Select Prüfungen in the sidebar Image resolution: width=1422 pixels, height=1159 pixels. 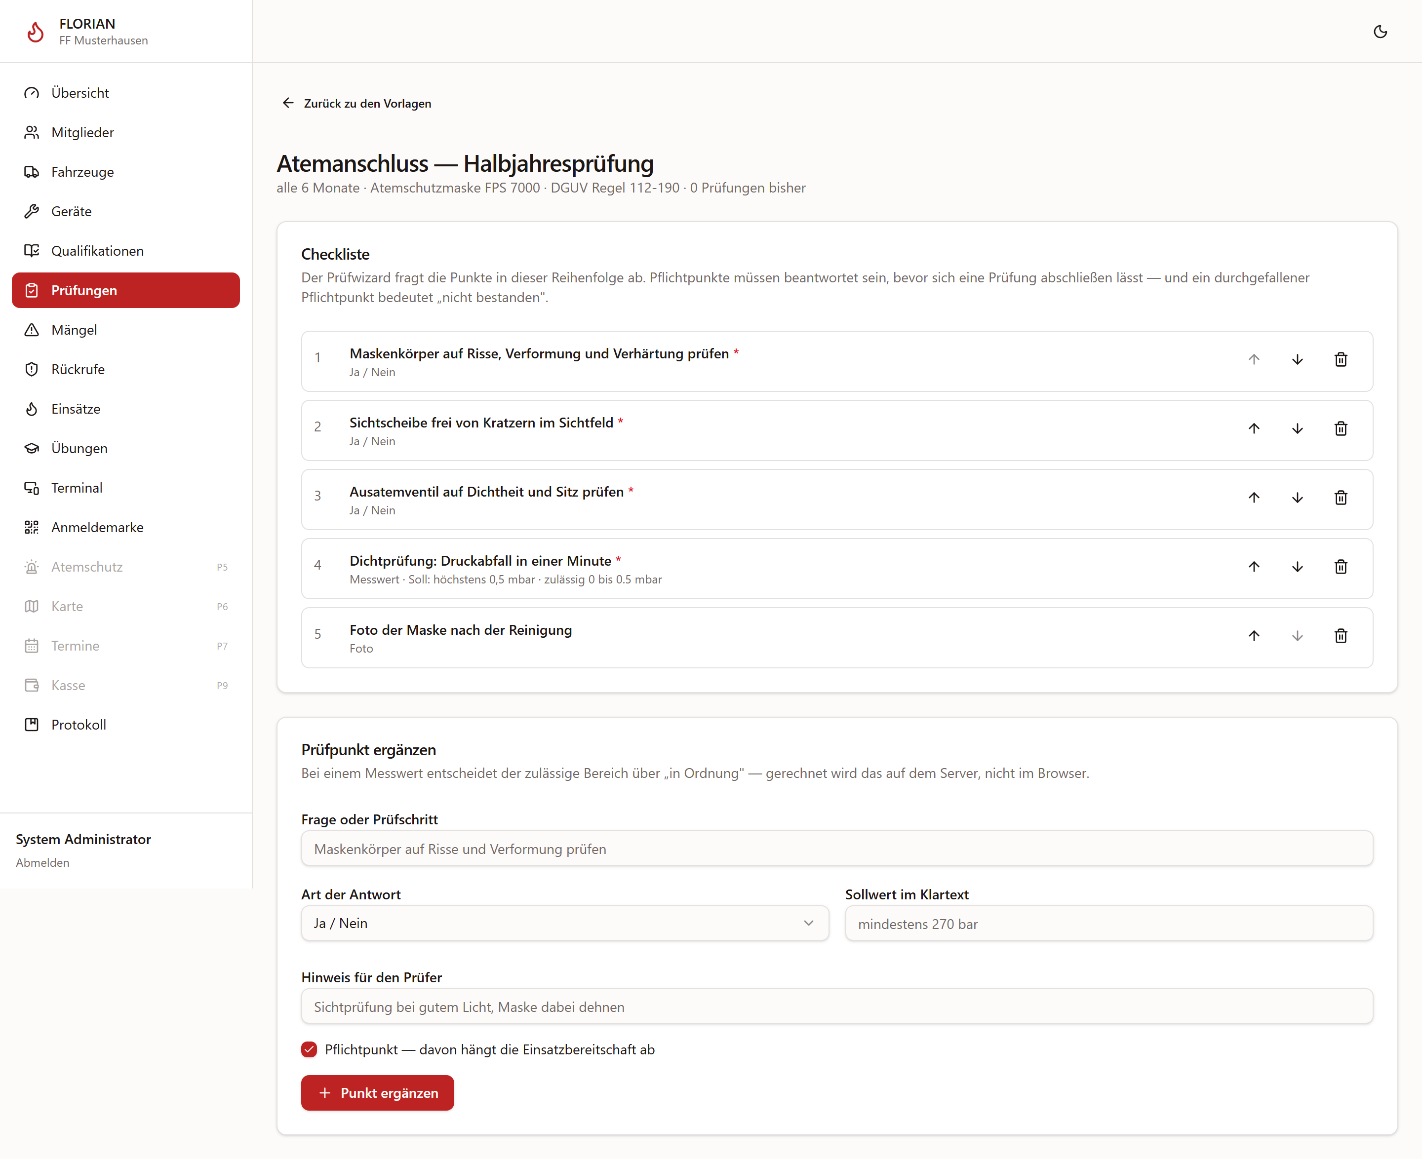(x=125, y=290)
